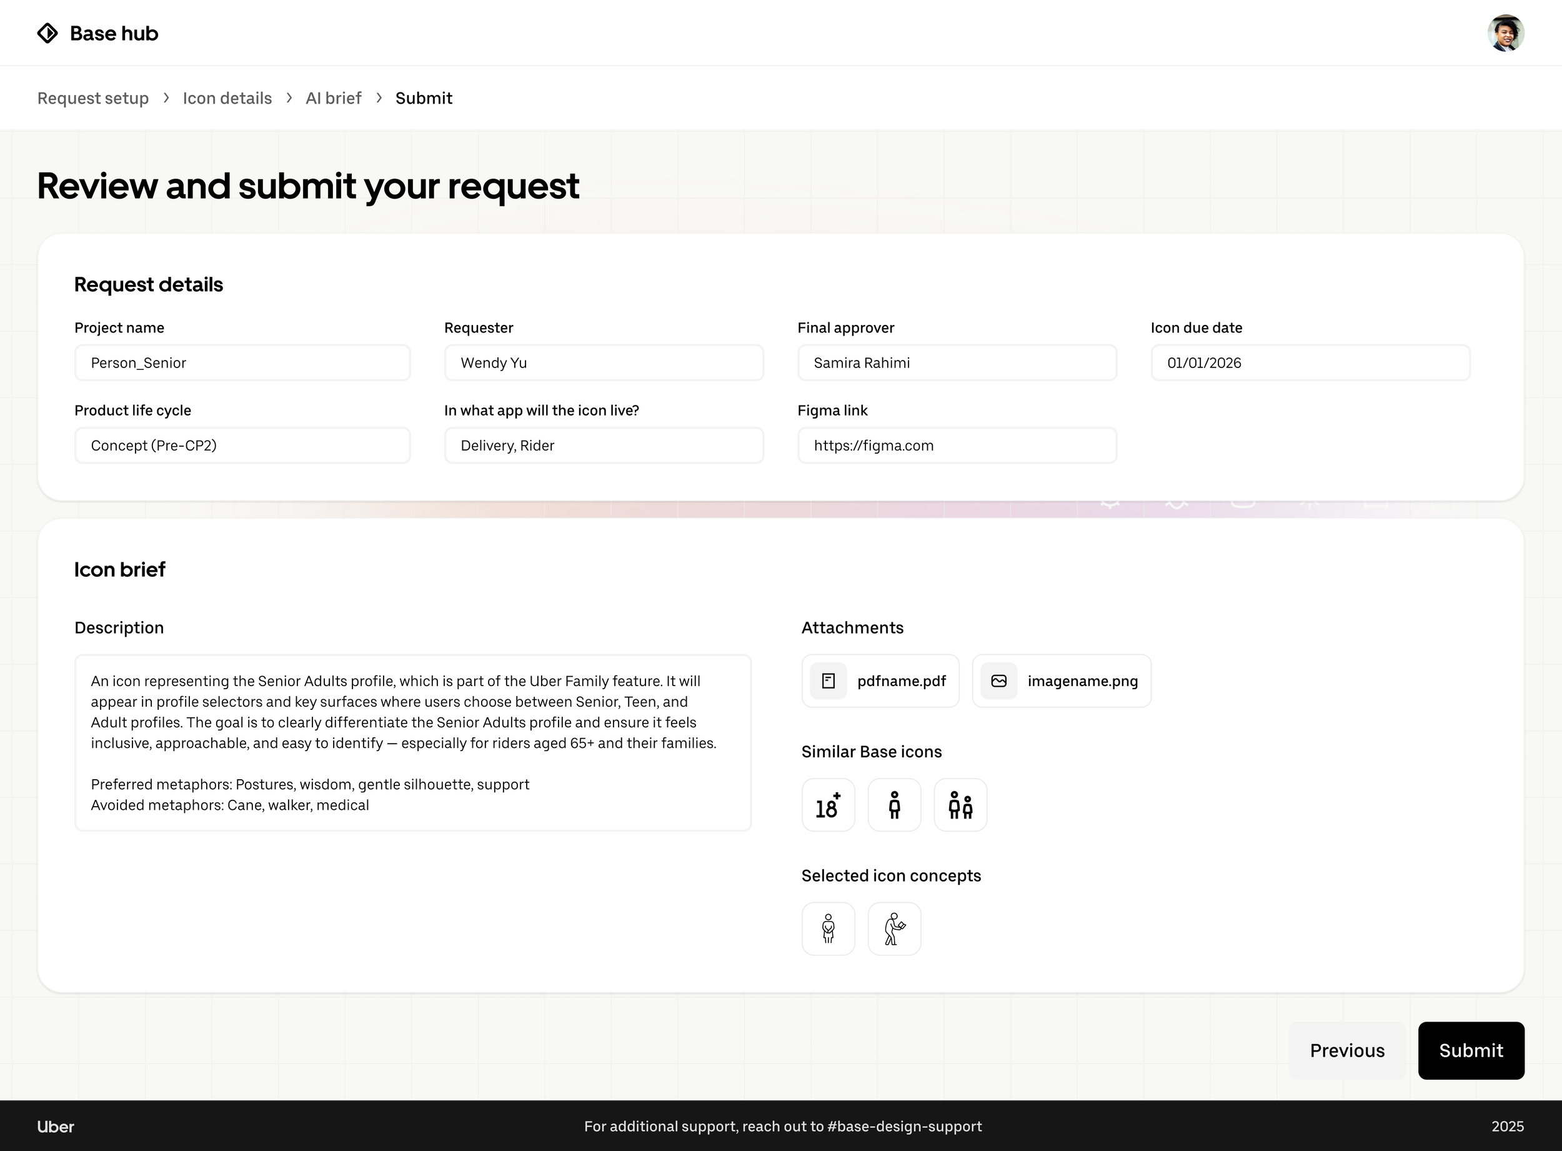Screen dimensions: 1562x1151
Task: Click the Figma link field
Action: click(957, 445)
